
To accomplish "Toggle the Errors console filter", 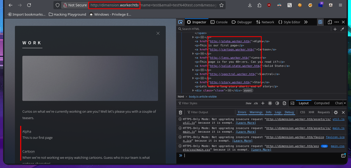I will [x=242, y=112].
